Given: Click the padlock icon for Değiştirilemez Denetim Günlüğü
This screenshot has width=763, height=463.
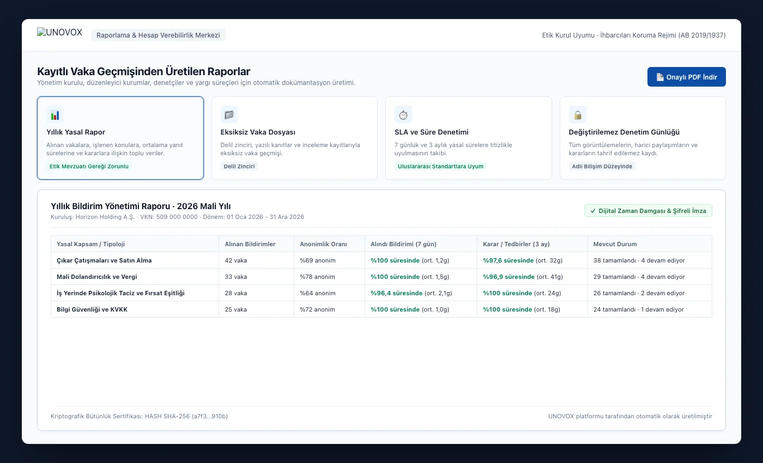Looking at the screenshot, I should tap(578, 114).
